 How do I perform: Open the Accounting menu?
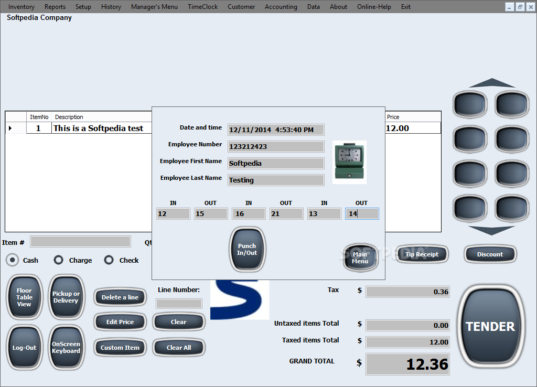point(281,6)
